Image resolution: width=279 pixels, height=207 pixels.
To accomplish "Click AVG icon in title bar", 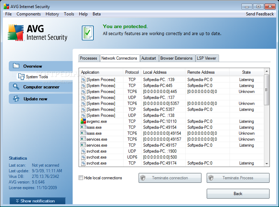I will (x=6, y=7).
